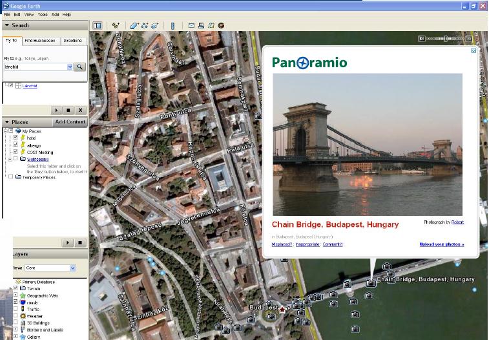Check the Sightseeing folder checkbox
This screenshot has width=489, height=340.
pyautogui.click(x=16, y=159)
